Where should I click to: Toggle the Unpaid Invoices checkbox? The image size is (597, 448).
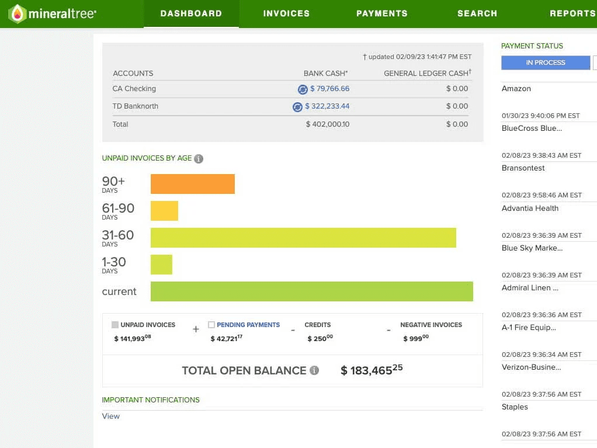[115, 325]
